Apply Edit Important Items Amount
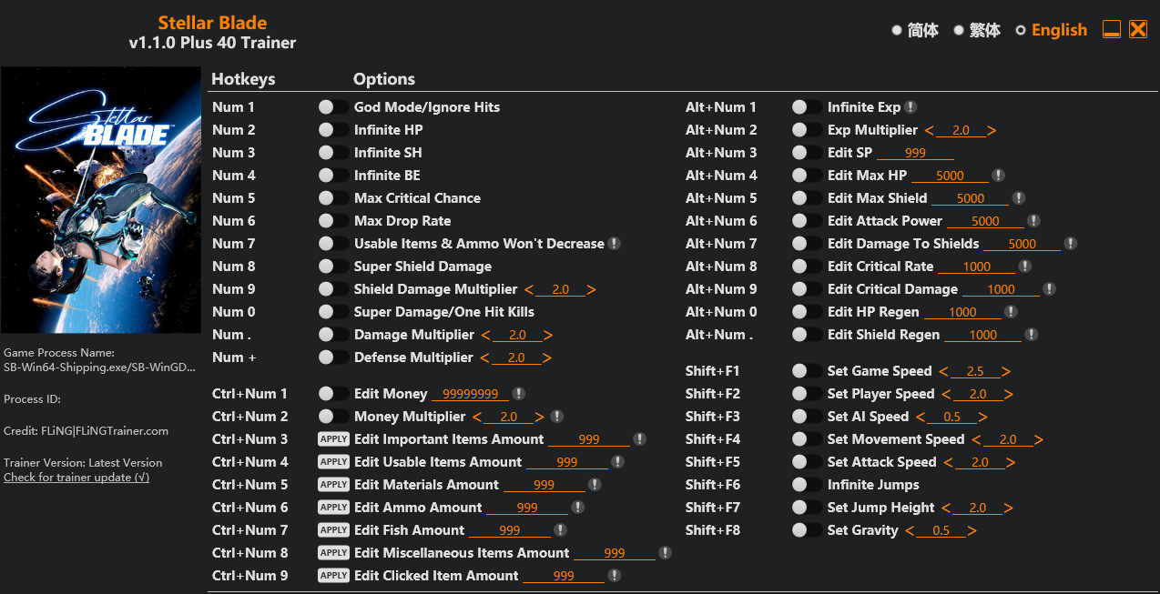The height and width of the screenshot is (594, 1160). 333,439
